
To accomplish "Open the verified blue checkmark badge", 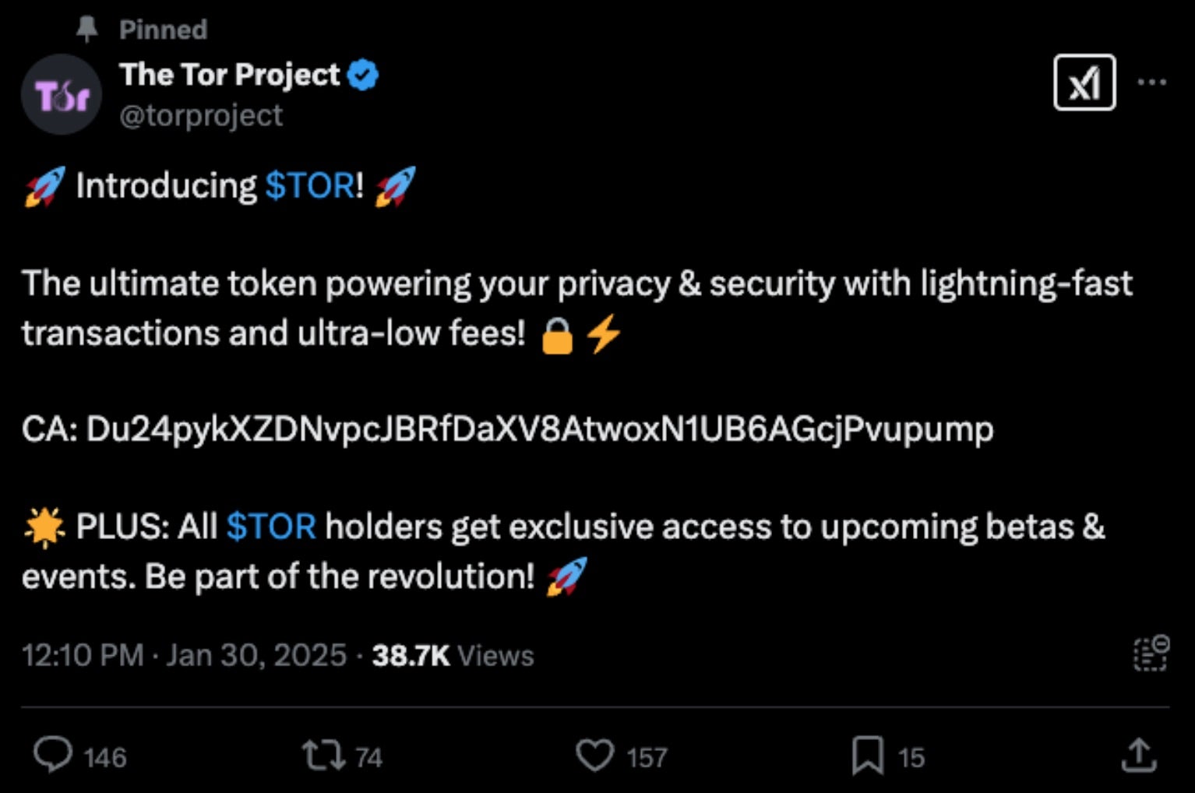I will coord(363,76).
